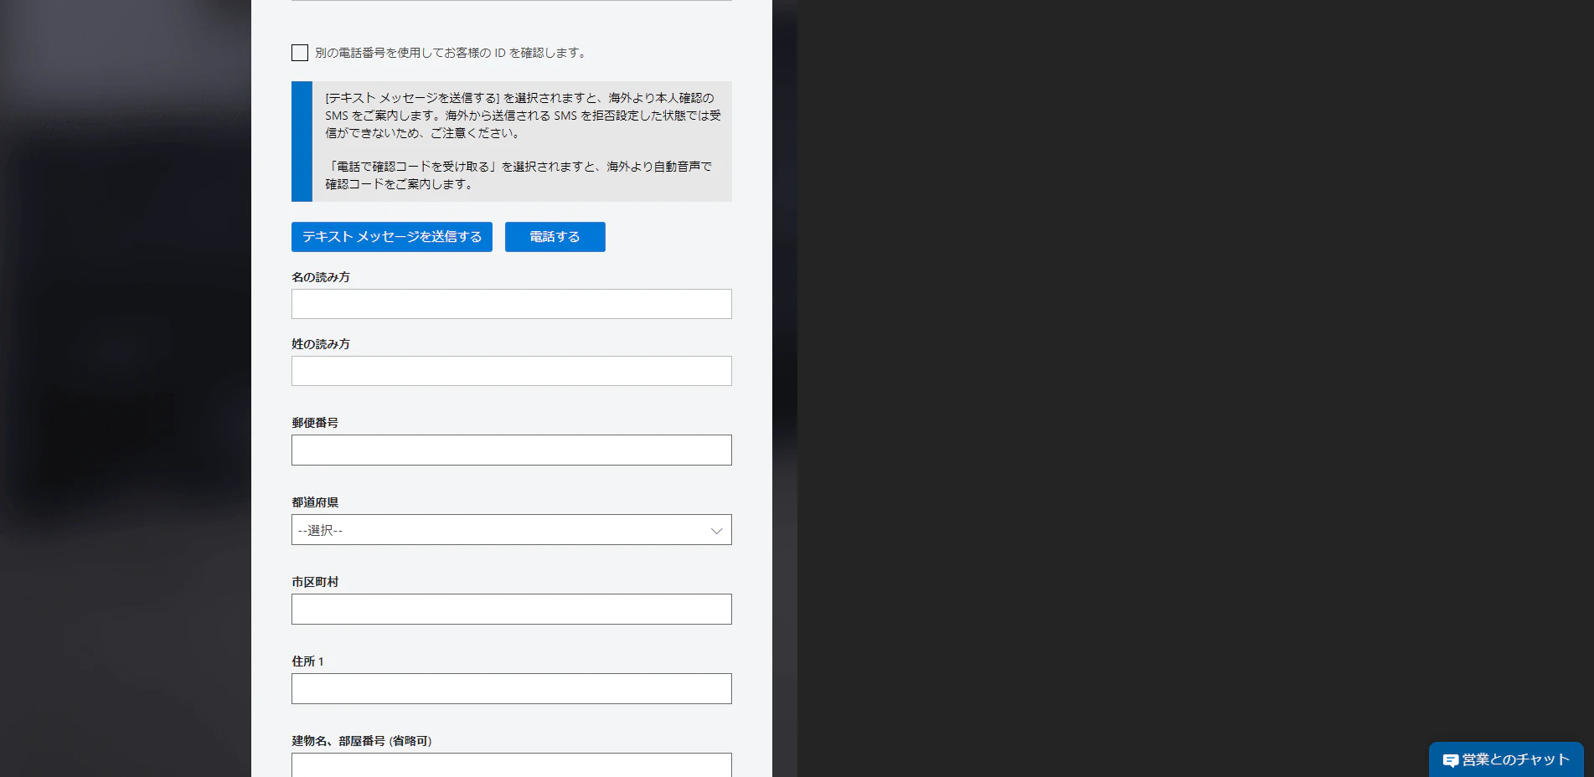
Task: Click the 市区町村 input field
Action: (512, 610)
